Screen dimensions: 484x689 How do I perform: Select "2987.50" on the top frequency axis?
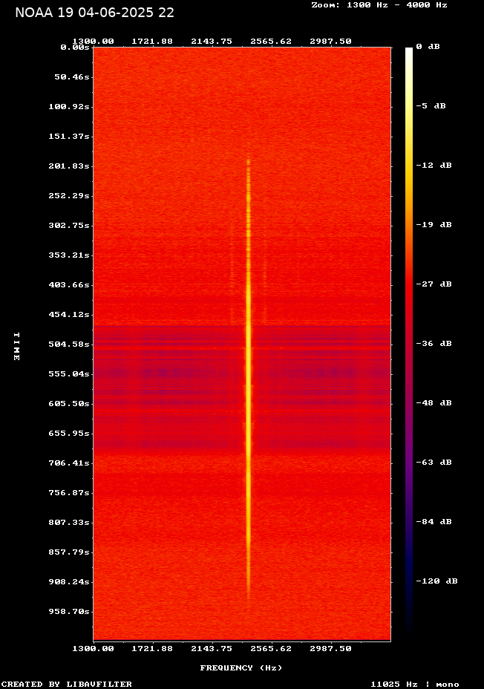pos(330,41)
